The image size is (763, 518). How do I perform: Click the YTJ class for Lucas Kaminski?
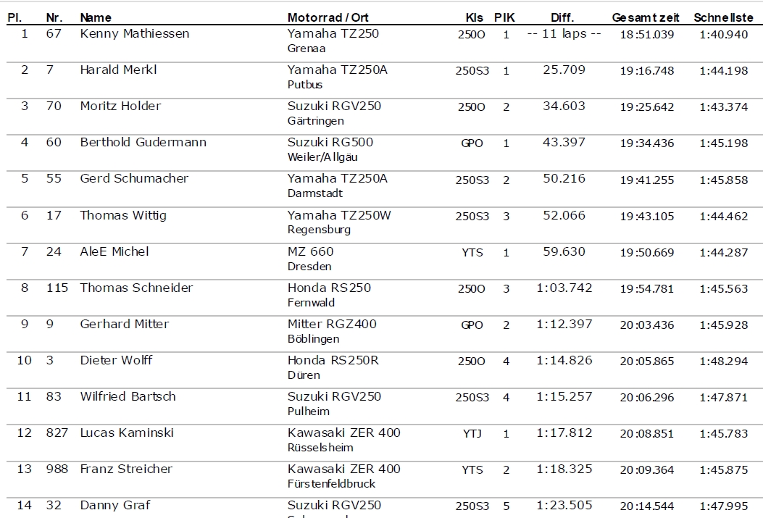pos(472,433)
